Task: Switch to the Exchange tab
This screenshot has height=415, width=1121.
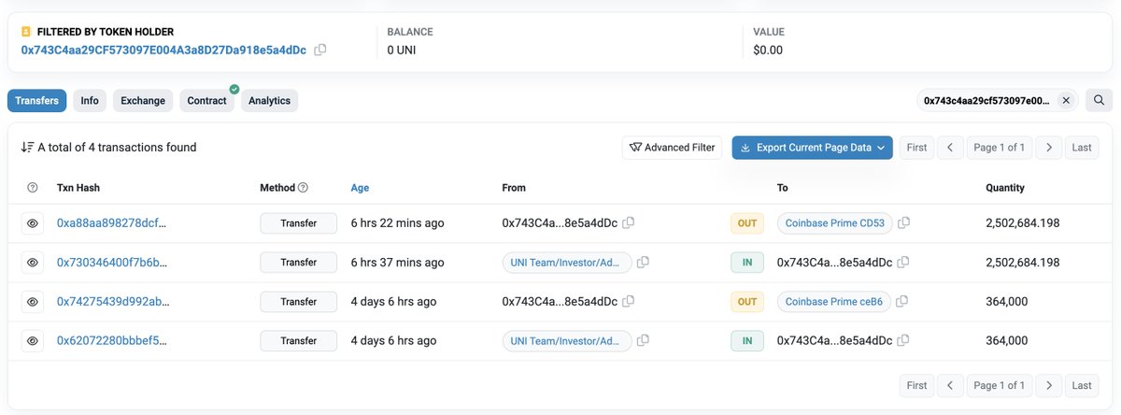Action: click(143, 101)
